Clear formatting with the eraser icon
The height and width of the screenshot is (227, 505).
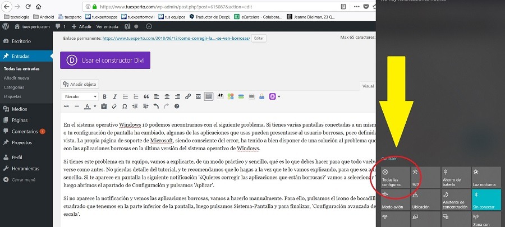point(114,106)
